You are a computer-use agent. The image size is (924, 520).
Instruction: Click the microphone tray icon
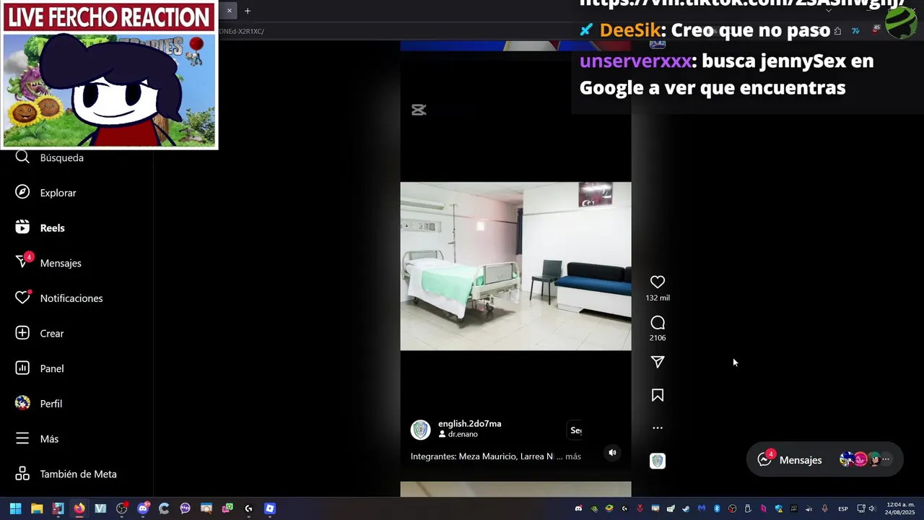[x=824, y=508]
